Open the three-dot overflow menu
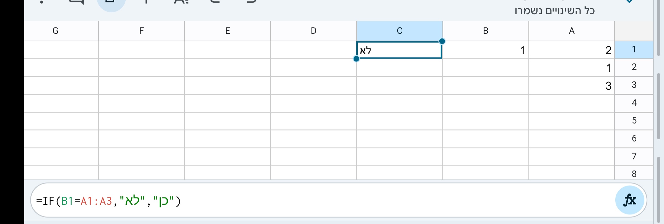 [x=41, y=2]
